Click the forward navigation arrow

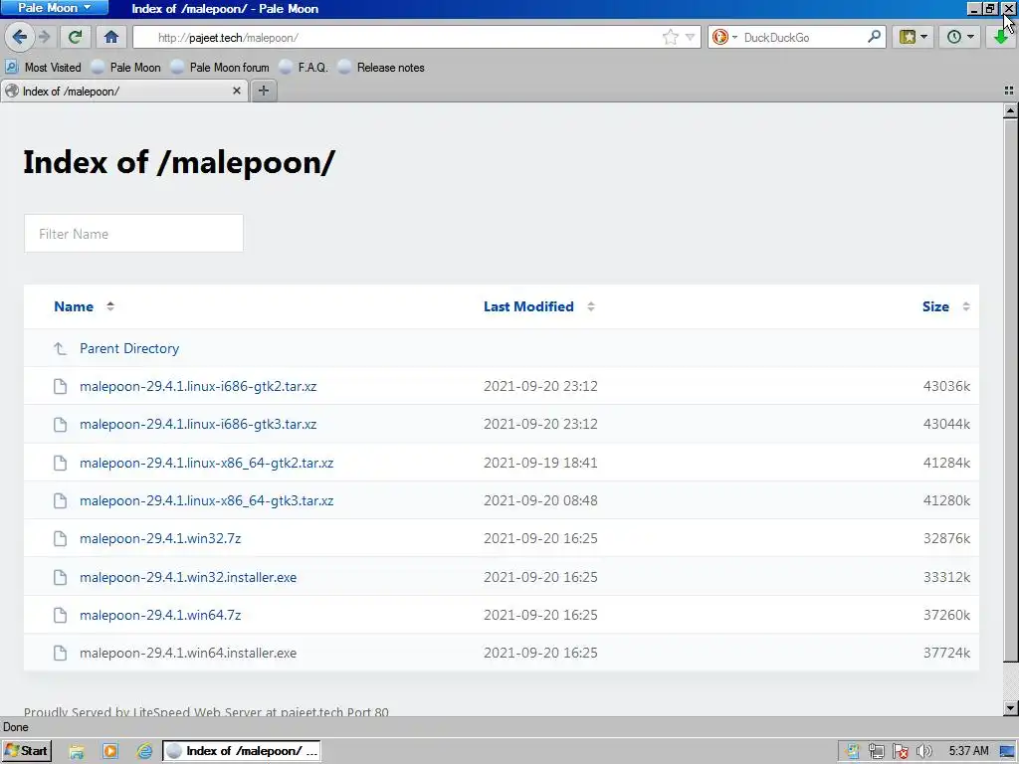click(x=44, y=37)
